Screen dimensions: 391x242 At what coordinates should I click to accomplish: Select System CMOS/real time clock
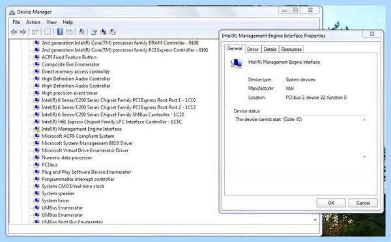pyautogui.click(x=73, y=187)
